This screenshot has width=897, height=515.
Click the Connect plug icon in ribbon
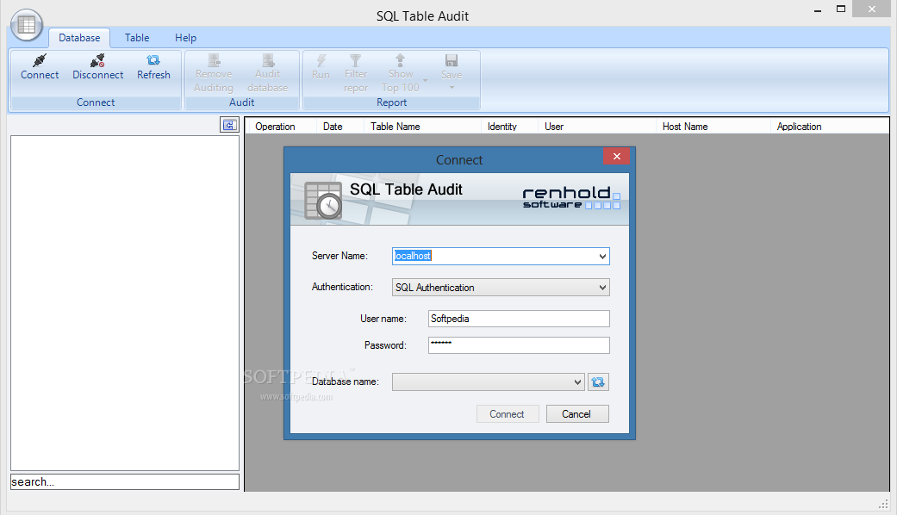tap(40, 60)
